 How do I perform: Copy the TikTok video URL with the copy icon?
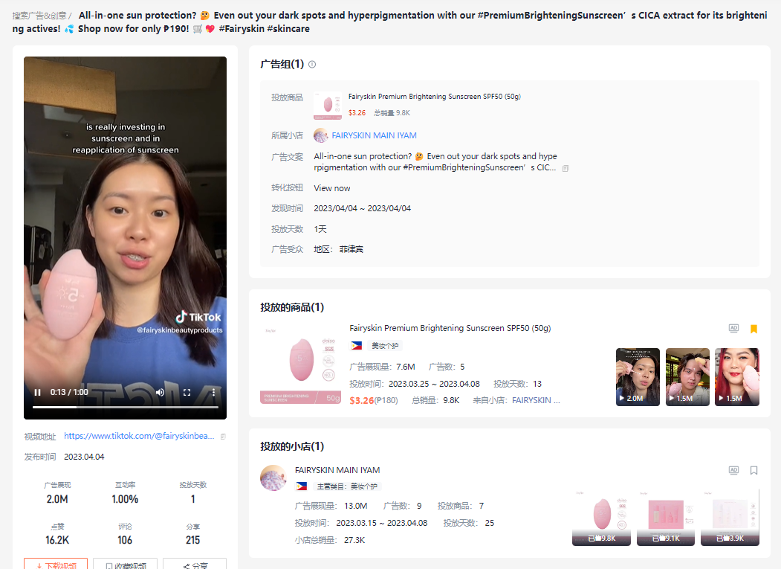pyautogui.click(x=224, y=437)
